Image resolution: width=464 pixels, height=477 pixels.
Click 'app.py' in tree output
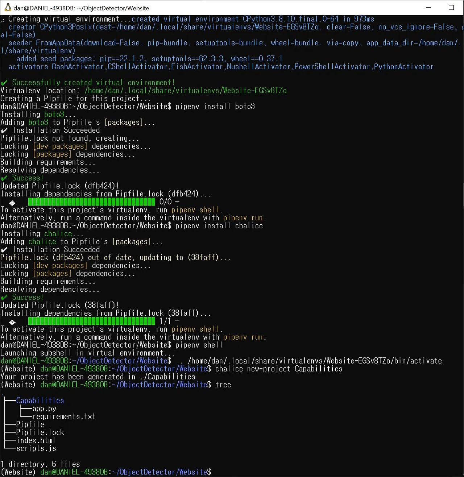(x=44, y=408)
